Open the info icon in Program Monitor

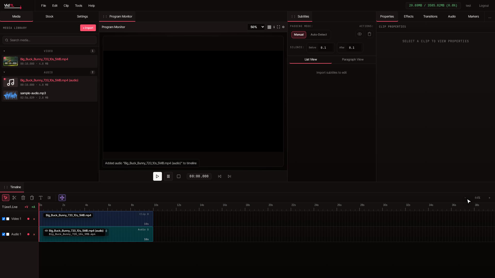(274, 27)
